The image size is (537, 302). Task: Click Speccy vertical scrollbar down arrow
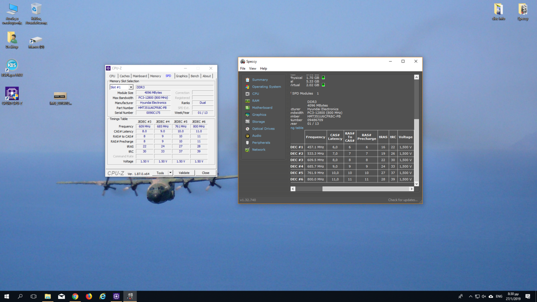pyautogui.click(x=417, y=184)
